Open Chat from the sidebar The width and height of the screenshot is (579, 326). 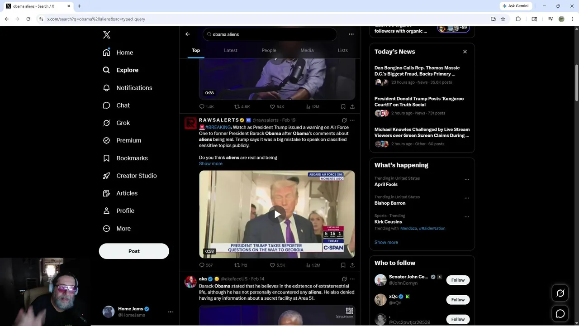[116, 105]
